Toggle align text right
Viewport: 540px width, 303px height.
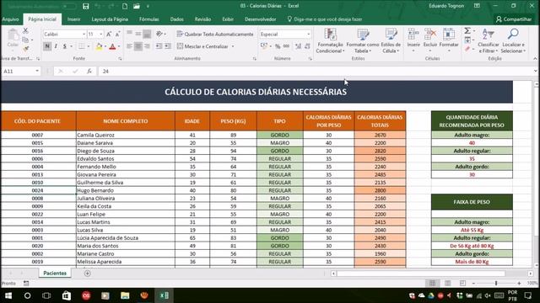[x=147, y=46]
